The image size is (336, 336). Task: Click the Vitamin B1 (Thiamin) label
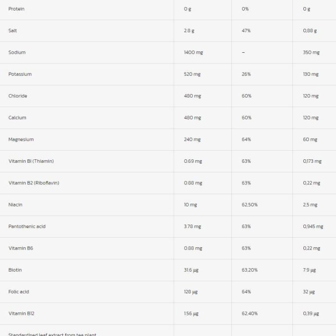point(31,161)
